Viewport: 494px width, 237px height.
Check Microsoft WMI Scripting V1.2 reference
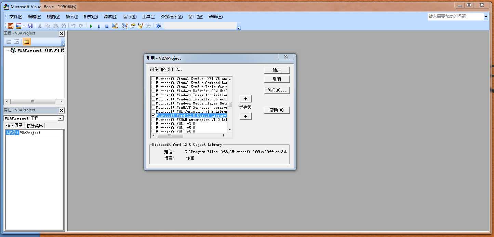pyautogui.click(x=153, y=111)
